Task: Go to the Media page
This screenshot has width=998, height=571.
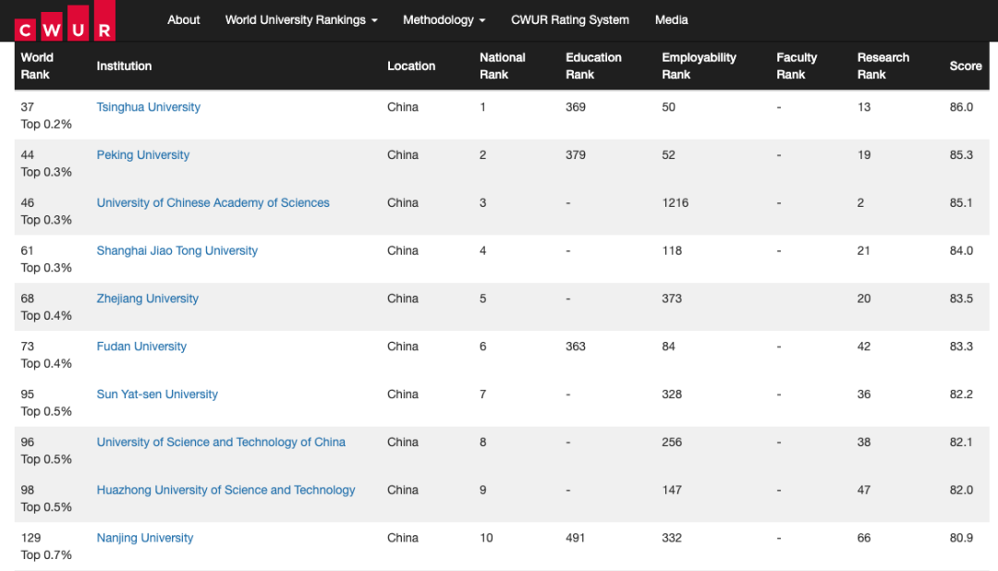Action: (671, 20)
